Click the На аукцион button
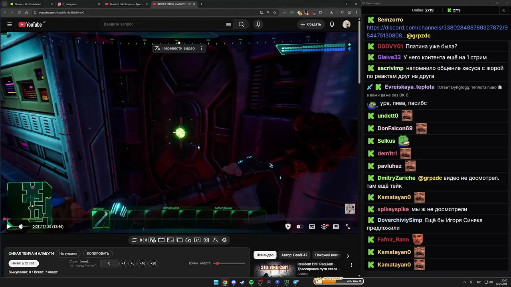Image resolution: width=511 pixels, height=287 pixels. [x=68, y=254]
